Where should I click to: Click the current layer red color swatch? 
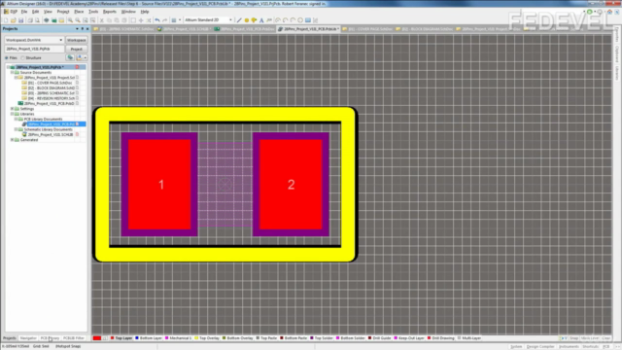97,338
